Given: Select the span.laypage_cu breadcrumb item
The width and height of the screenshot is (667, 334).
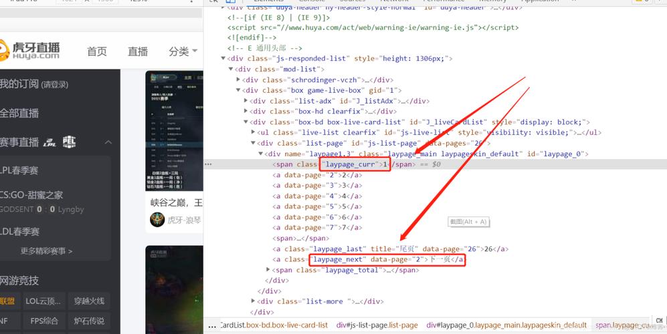Looking at the screenshot, I should (623, 325).
